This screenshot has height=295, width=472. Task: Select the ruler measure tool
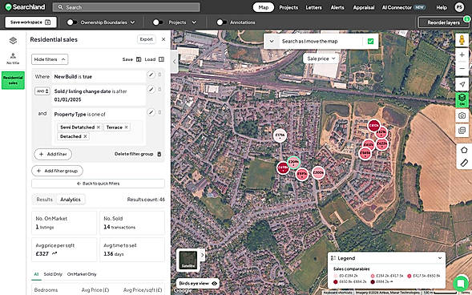pos(464,163)
